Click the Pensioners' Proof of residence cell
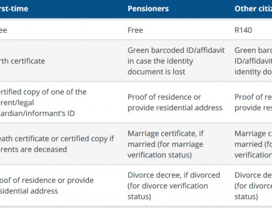The image size is (272, 209). (175, 102)
